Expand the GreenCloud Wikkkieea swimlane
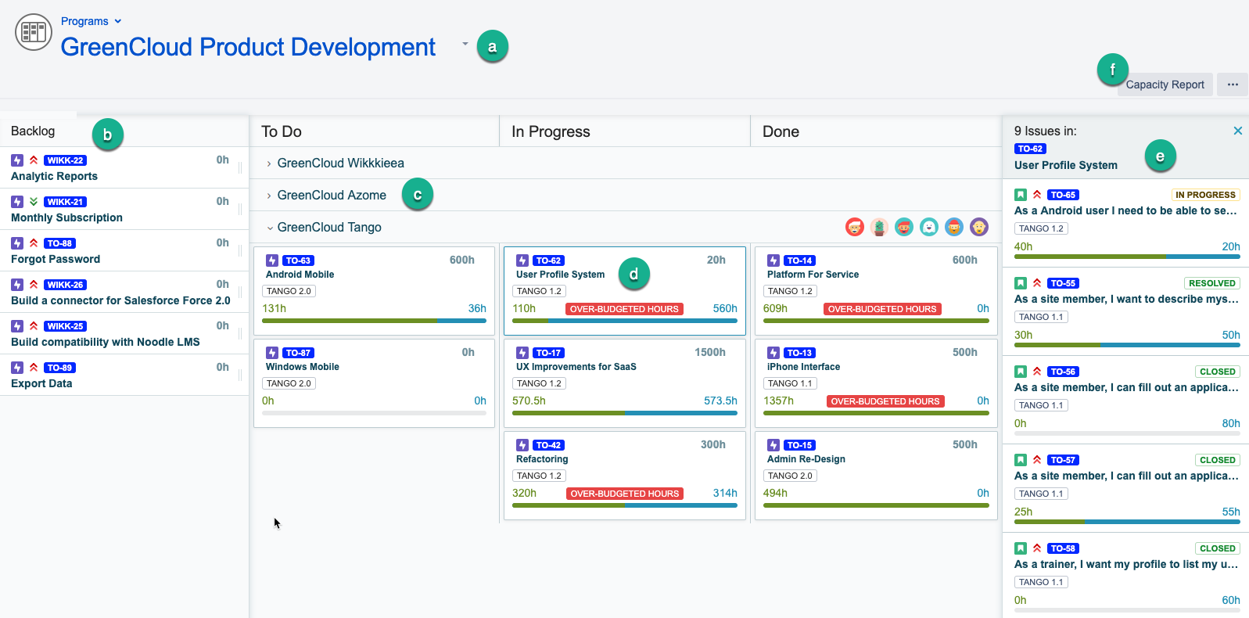Screen dimensions: 1249x618 (269, 163)
